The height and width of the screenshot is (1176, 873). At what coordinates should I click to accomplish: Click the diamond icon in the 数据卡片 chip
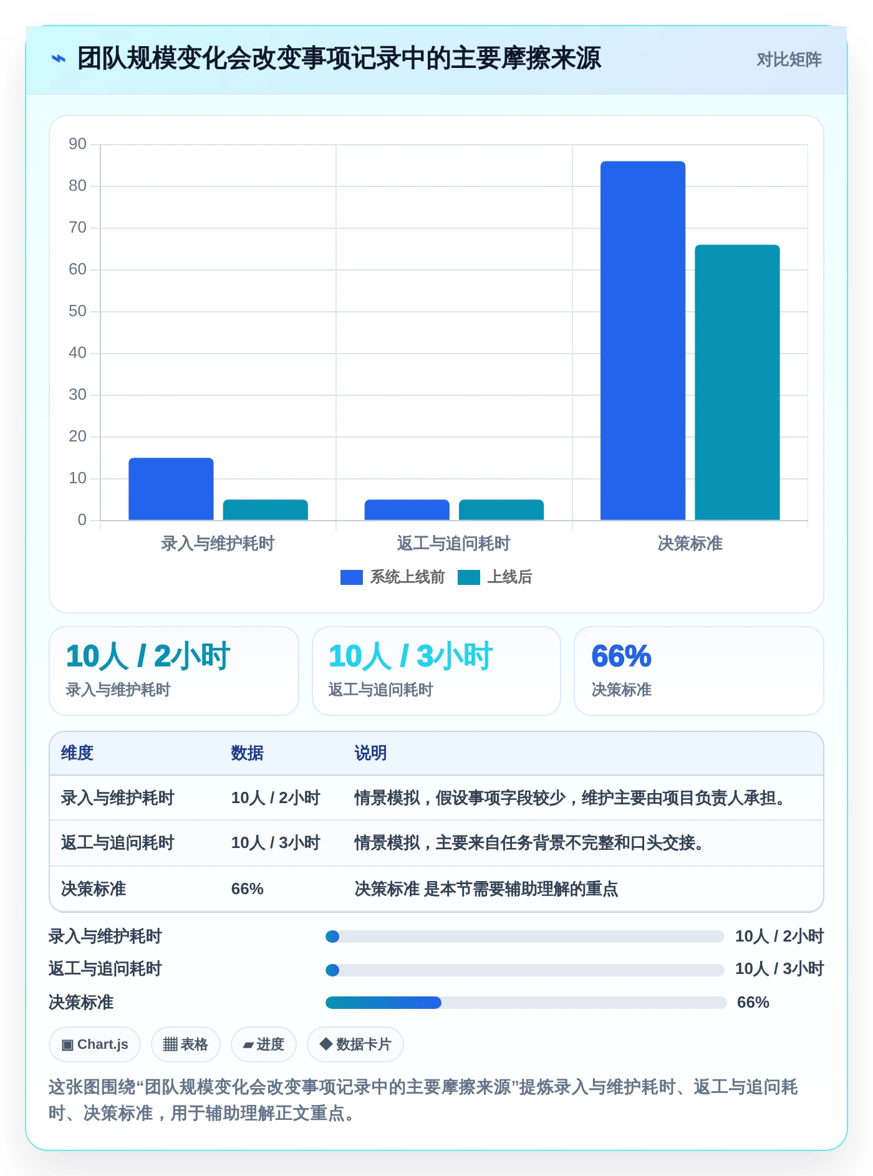326,1044
